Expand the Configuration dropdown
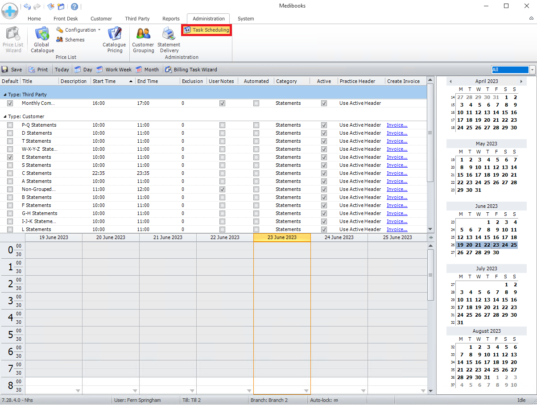This screenshot has width=537, height=405. (78, 30)
